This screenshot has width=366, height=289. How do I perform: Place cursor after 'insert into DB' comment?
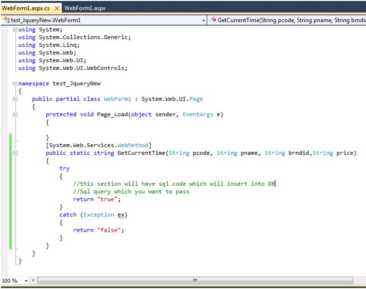(x=275, y=184)
